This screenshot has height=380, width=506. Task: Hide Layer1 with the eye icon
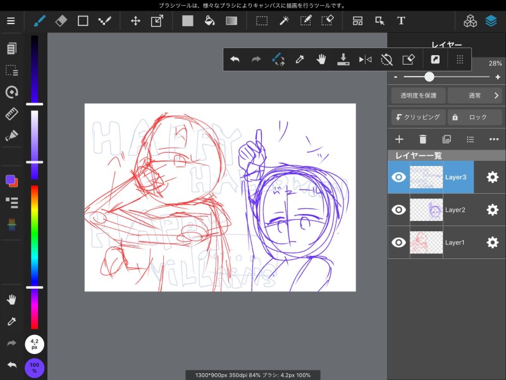pos(398,242)
